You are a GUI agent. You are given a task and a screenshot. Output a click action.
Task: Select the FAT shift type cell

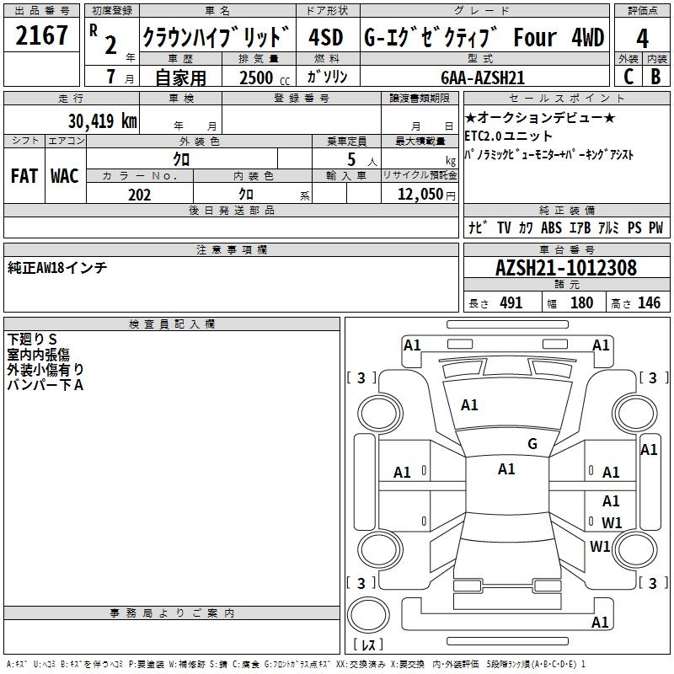tap(24, 175)
